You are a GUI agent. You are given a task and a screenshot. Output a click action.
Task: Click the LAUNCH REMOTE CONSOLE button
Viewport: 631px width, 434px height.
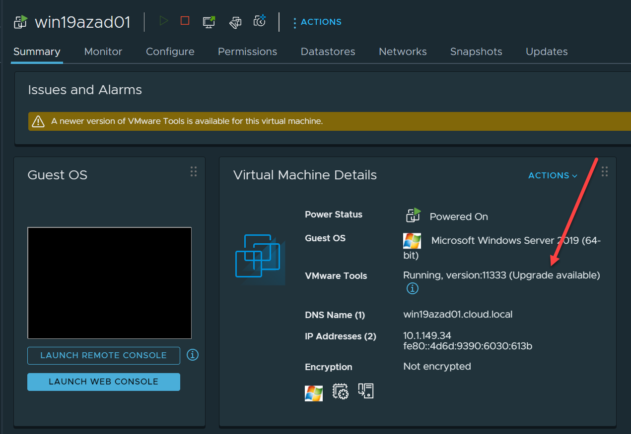[104, 355]
